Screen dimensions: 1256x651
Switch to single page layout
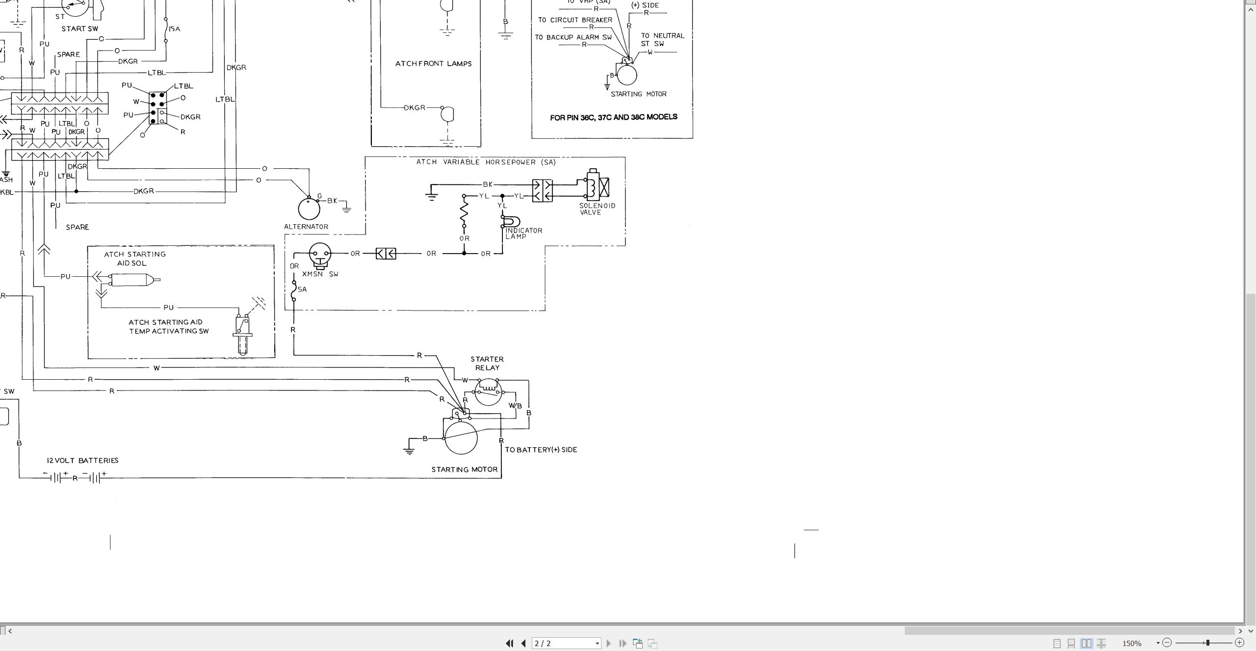pos(1057,643)
